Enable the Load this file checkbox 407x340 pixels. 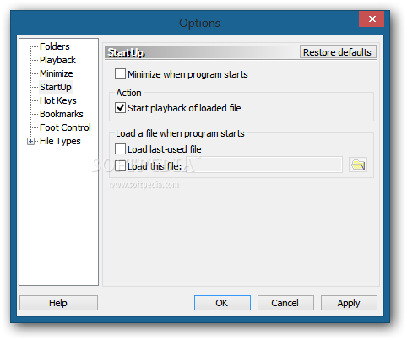coord(120,166)
